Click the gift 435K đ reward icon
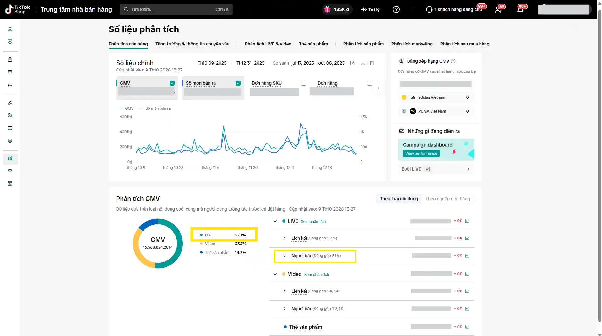 point(337,9)
